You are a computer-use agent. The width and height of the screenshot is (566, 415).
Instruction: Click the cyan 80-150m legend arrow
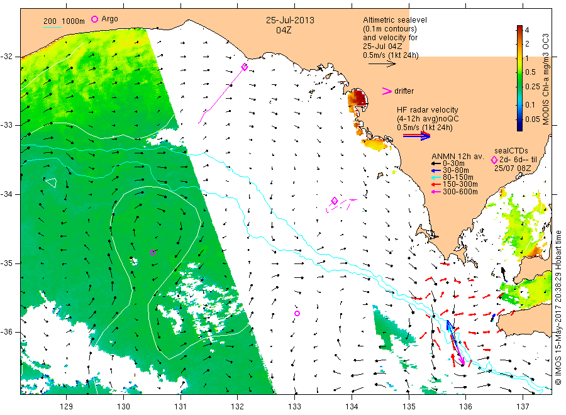click(436, 177)
